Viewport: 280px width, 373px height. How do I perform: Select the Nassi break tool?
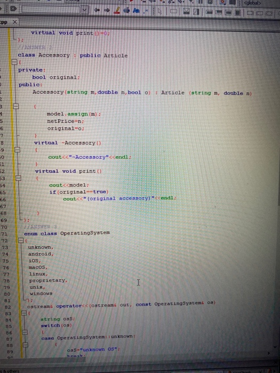[260, 13]
